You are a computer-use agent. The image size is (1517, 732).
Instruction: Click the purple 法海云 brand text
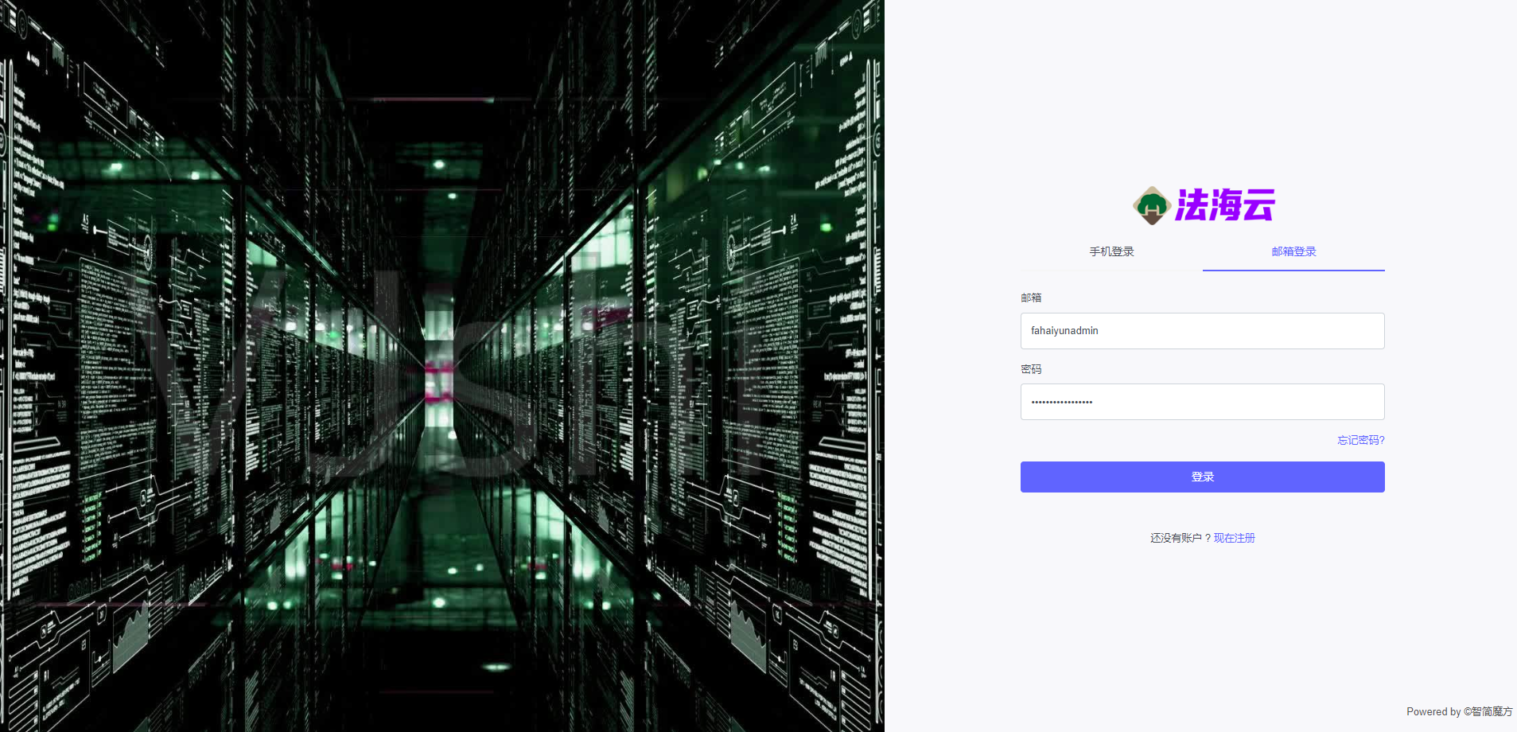coord(1225,205)
